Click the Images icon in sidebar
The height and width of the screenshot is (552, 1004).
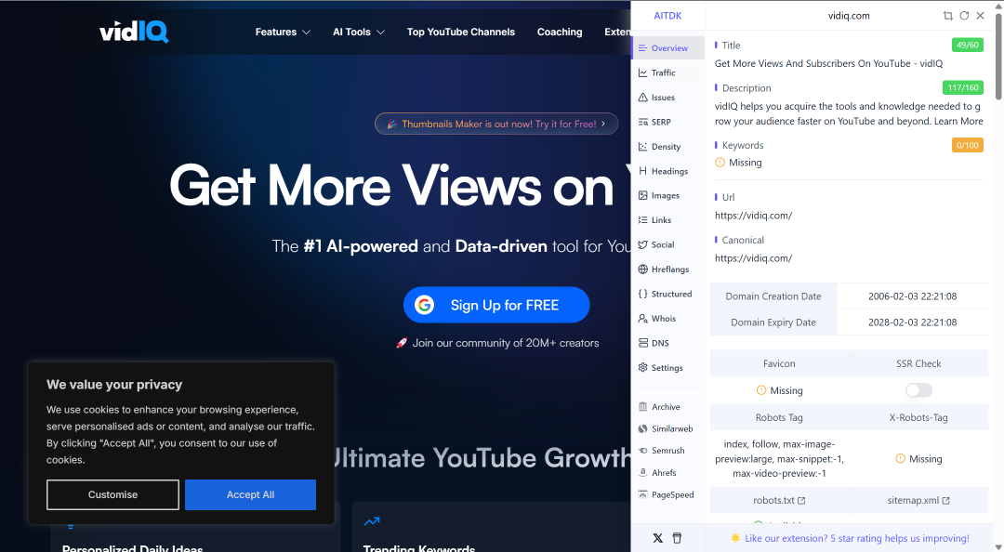pyautogui.click(x=643, y=195)
